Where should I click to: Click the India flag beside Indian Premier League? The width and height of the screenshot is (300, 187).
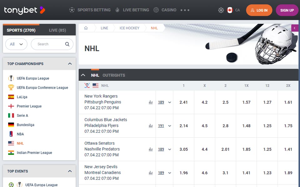tap(11, 153)
